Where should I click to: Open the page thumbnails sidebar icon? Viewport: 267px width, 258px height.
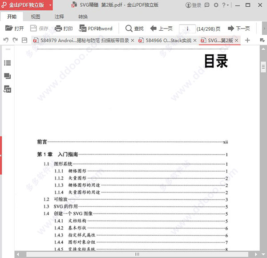pyautogui.click(x=8, y=76)
